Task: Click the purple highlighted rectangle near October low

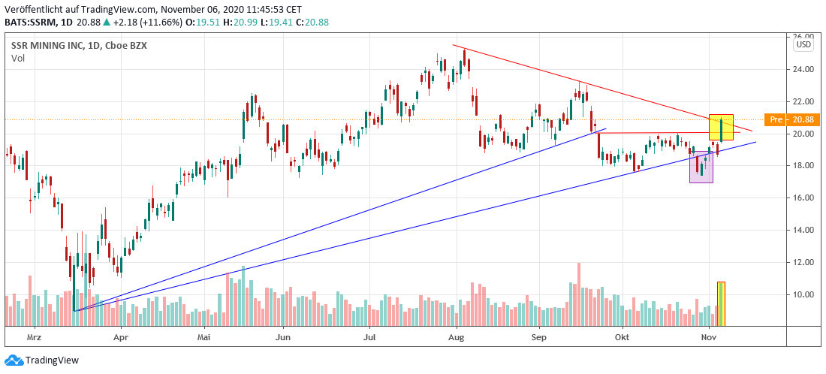Action: tap(701, 167)
